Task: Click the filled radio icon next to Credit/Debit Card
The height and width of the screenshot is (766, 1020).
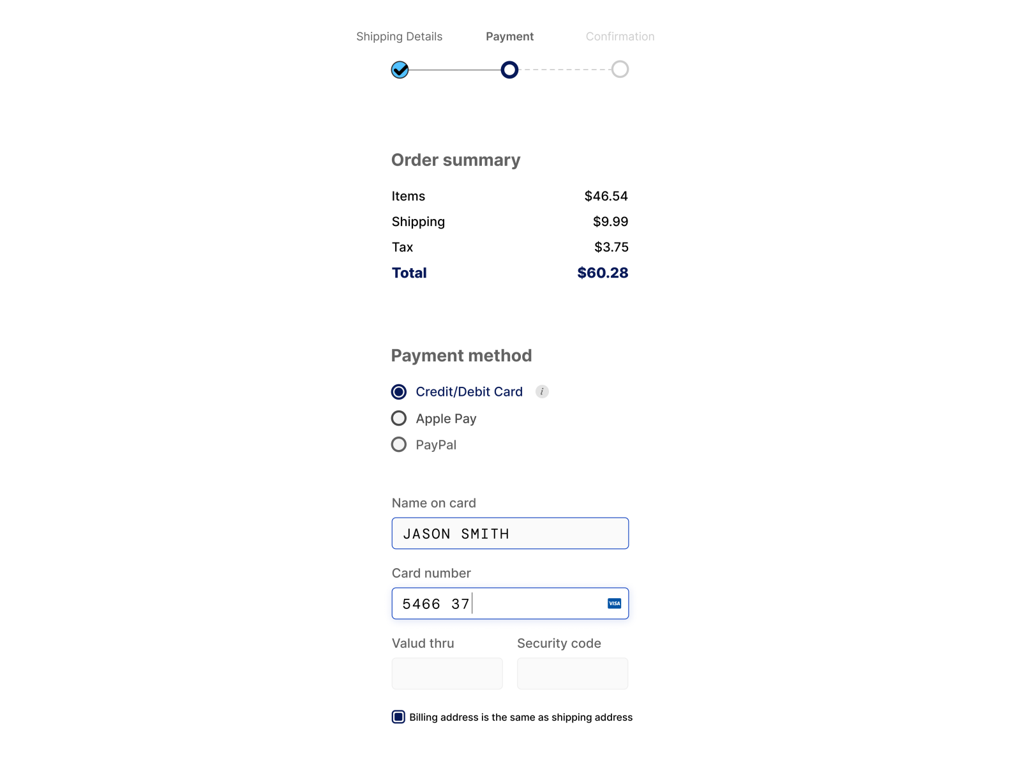Action: point(399,391)
